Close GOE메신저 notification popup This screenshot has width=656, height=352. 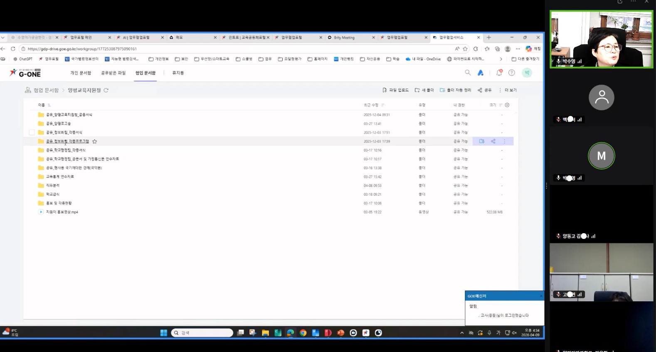coord(541,296)
